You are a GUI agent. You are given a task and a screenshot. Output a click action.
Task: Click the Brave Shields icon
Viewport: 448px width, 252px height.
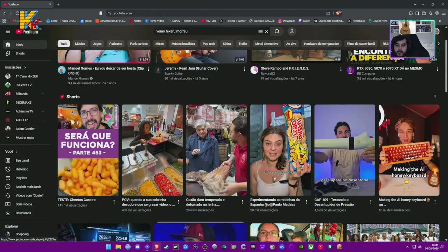pos(338,13)
